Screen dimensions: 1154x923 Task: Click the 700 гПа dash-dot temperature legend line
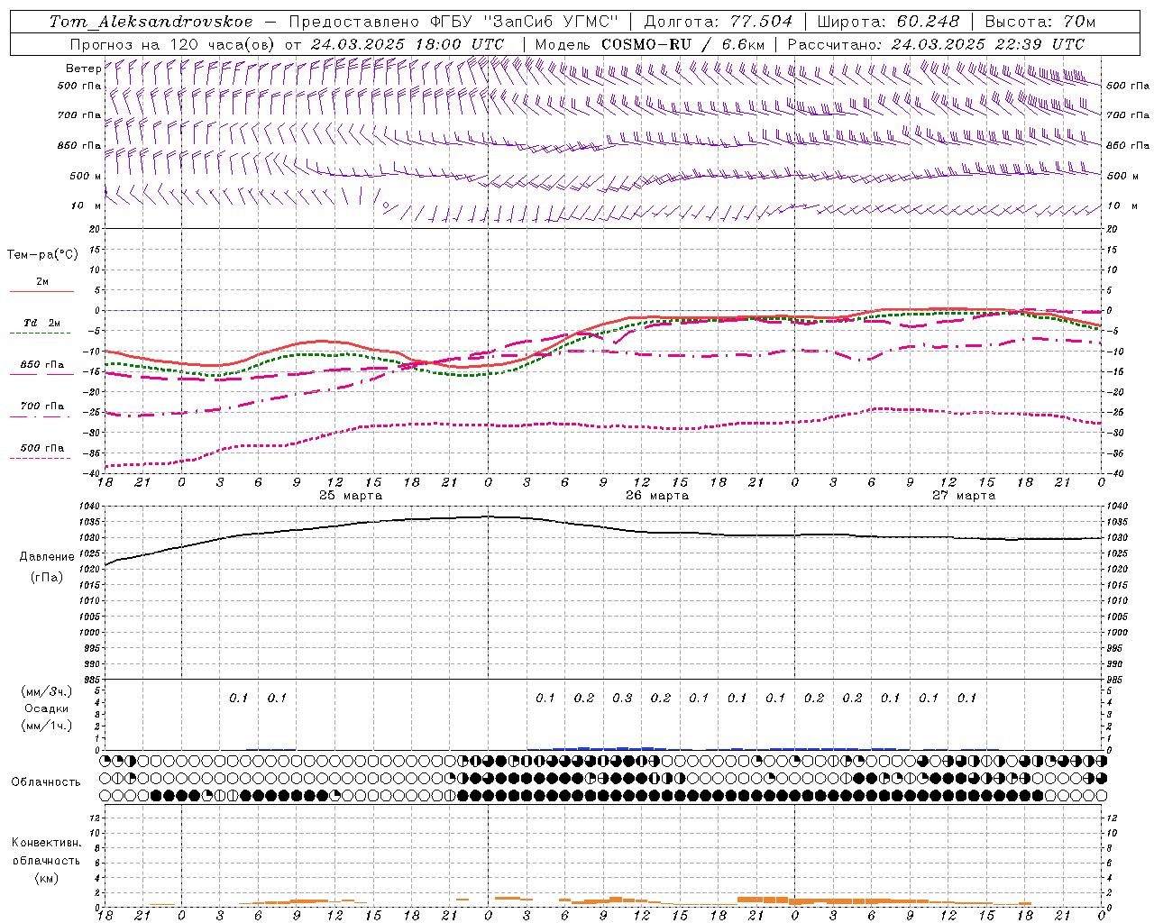tap(41, 416)
